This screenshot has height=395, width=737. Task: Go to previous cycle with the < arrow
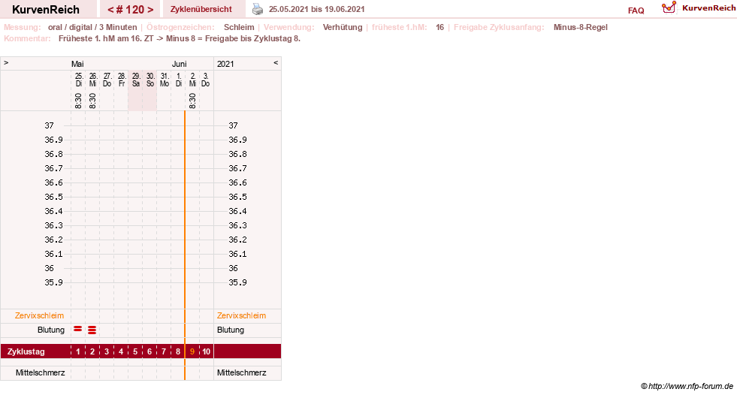111,10
